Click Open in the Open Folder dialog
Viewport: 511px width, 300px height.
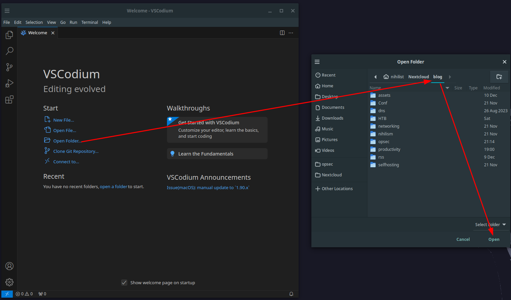pos(494,240)
